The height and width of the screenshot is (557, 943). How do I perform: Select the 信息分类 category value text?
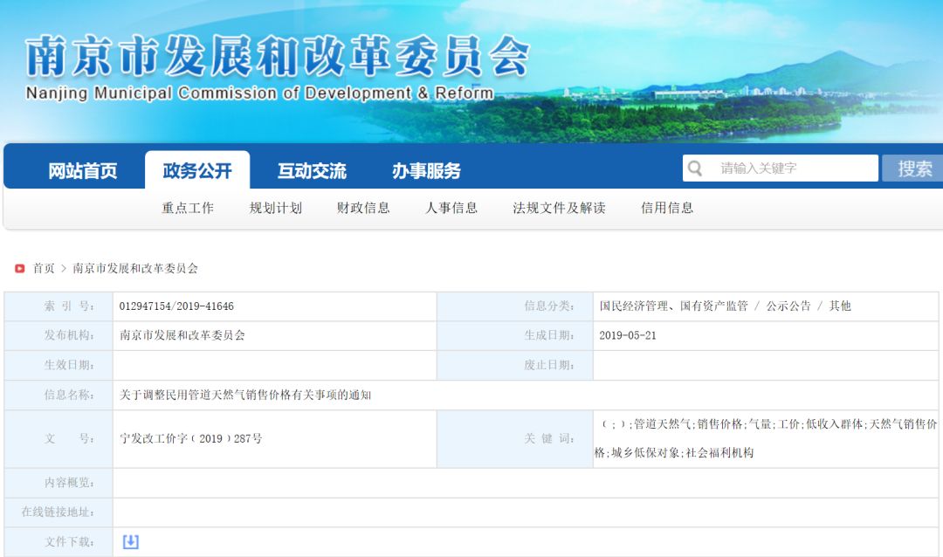(x=725, y=306)
